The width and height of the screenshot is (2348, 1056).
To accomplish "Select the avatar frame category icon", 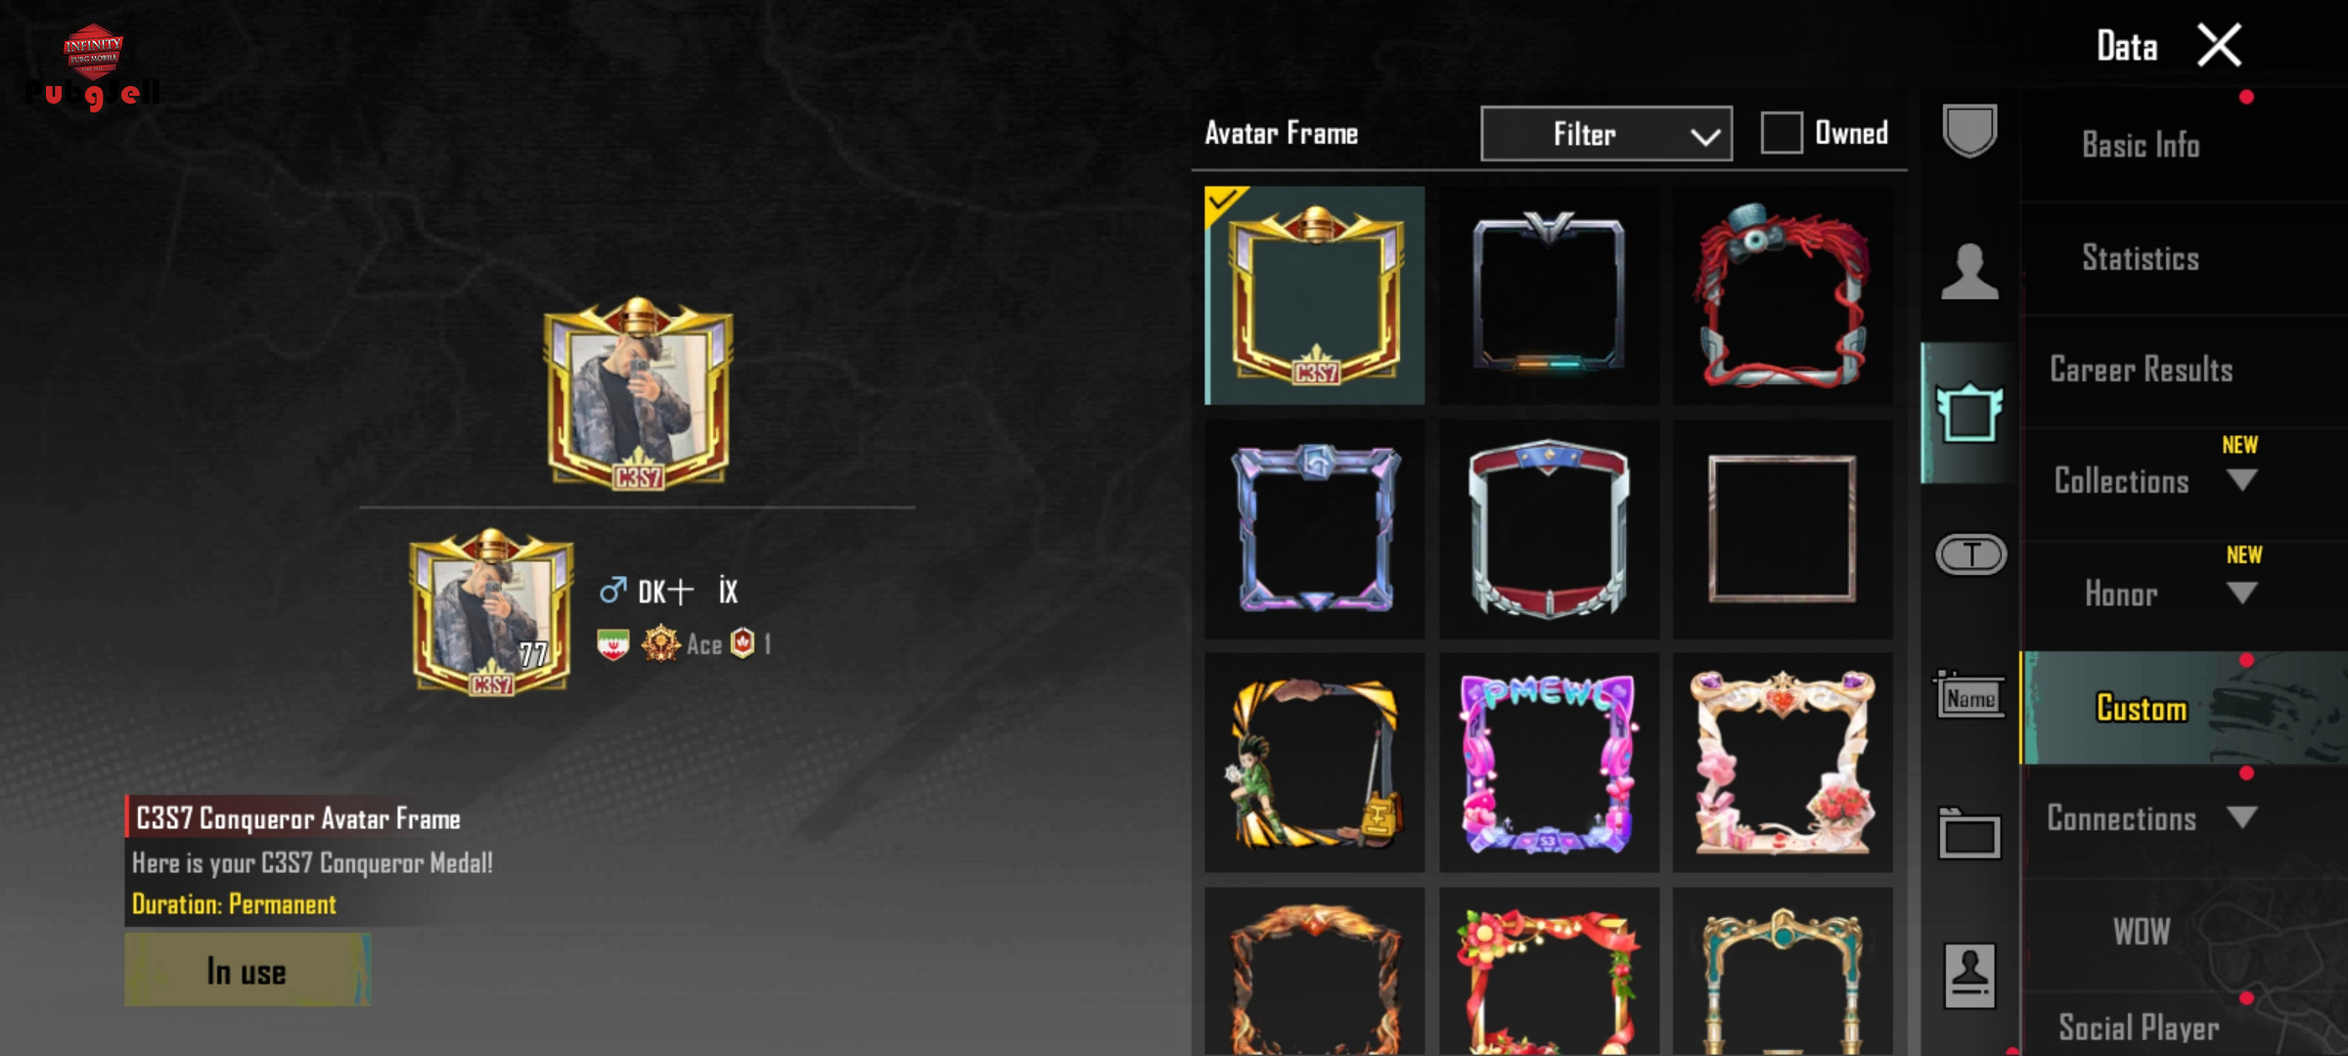I will click(x=1969, y=412).
